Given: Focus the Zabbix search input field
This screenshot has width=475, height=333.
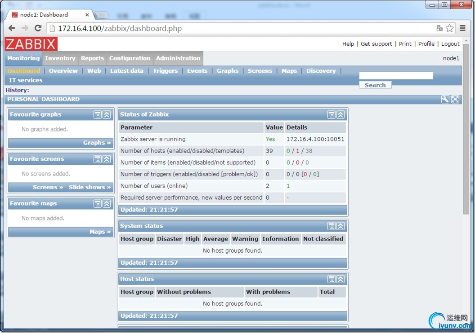Looking at the screenshot, I should pos(396,75).
